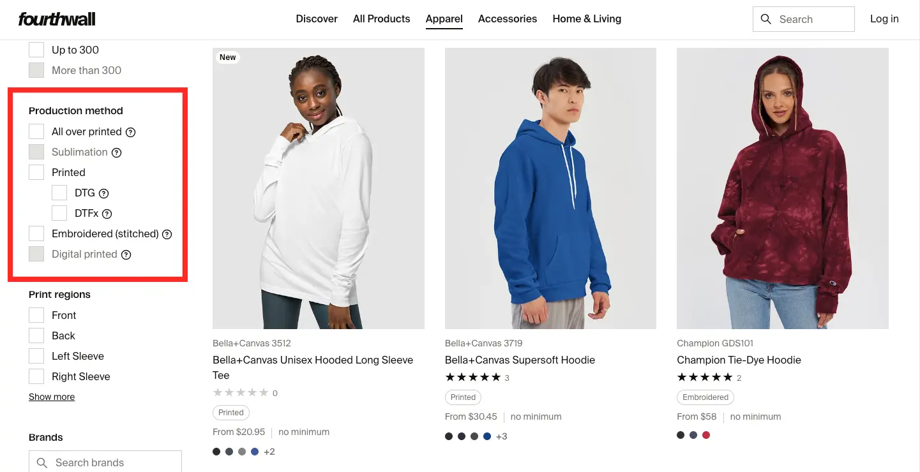Viewport: 920px width, 472px height.
Task: Check the Front print region filter
Action: [36, 315]
